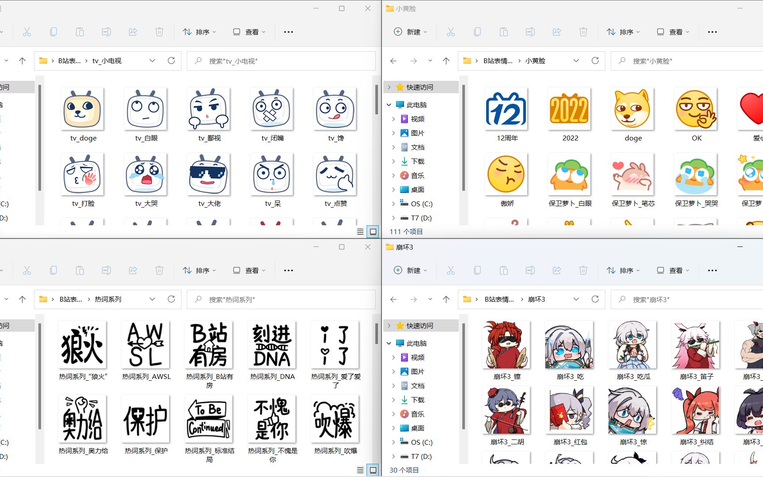Open 音乐 folder in 崩坏3 navigation pane
This screenshot has width=763, height=477.
coord(418,414)
